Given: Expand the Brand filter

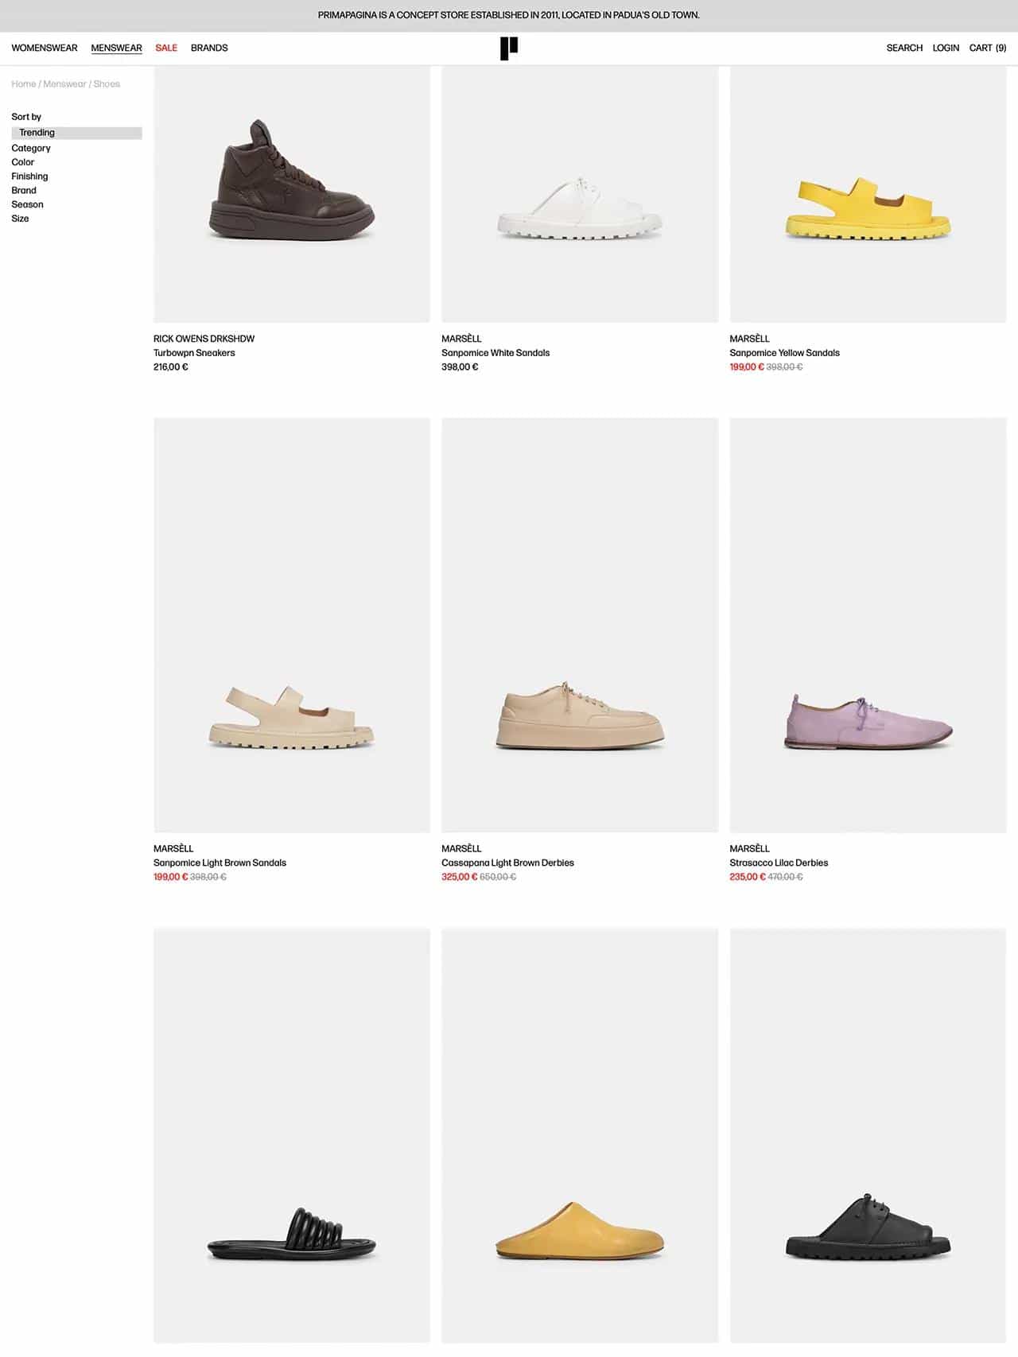Looking at the screenshot, I should 24,190.
